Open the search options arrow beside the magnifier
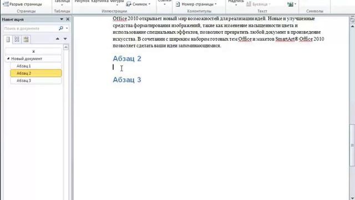This screenshot has width=355, height=200. tap(67, 28)
